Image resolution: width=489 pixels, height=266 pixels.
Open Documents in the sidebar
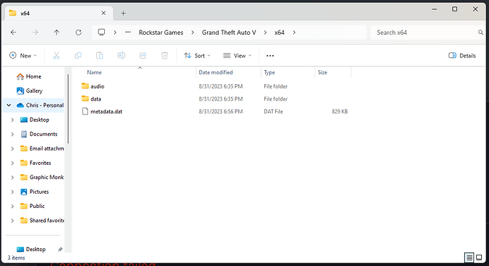click(43, 134)
